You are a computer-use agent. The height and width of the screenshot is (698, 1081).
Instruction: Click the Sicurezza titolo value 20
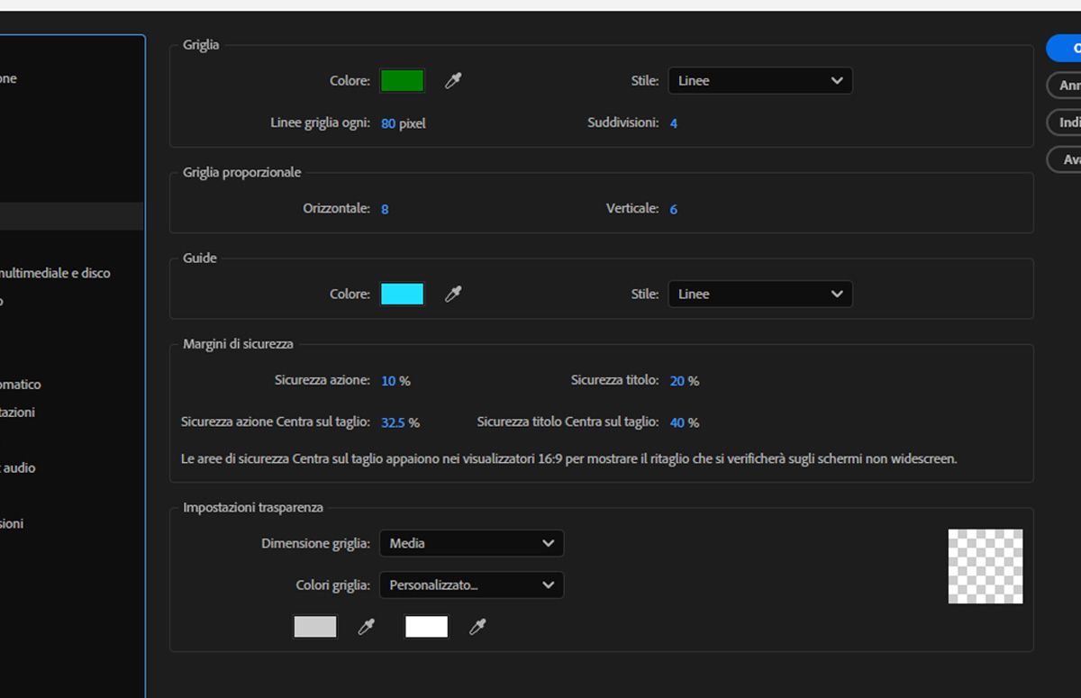coord(677,381)
